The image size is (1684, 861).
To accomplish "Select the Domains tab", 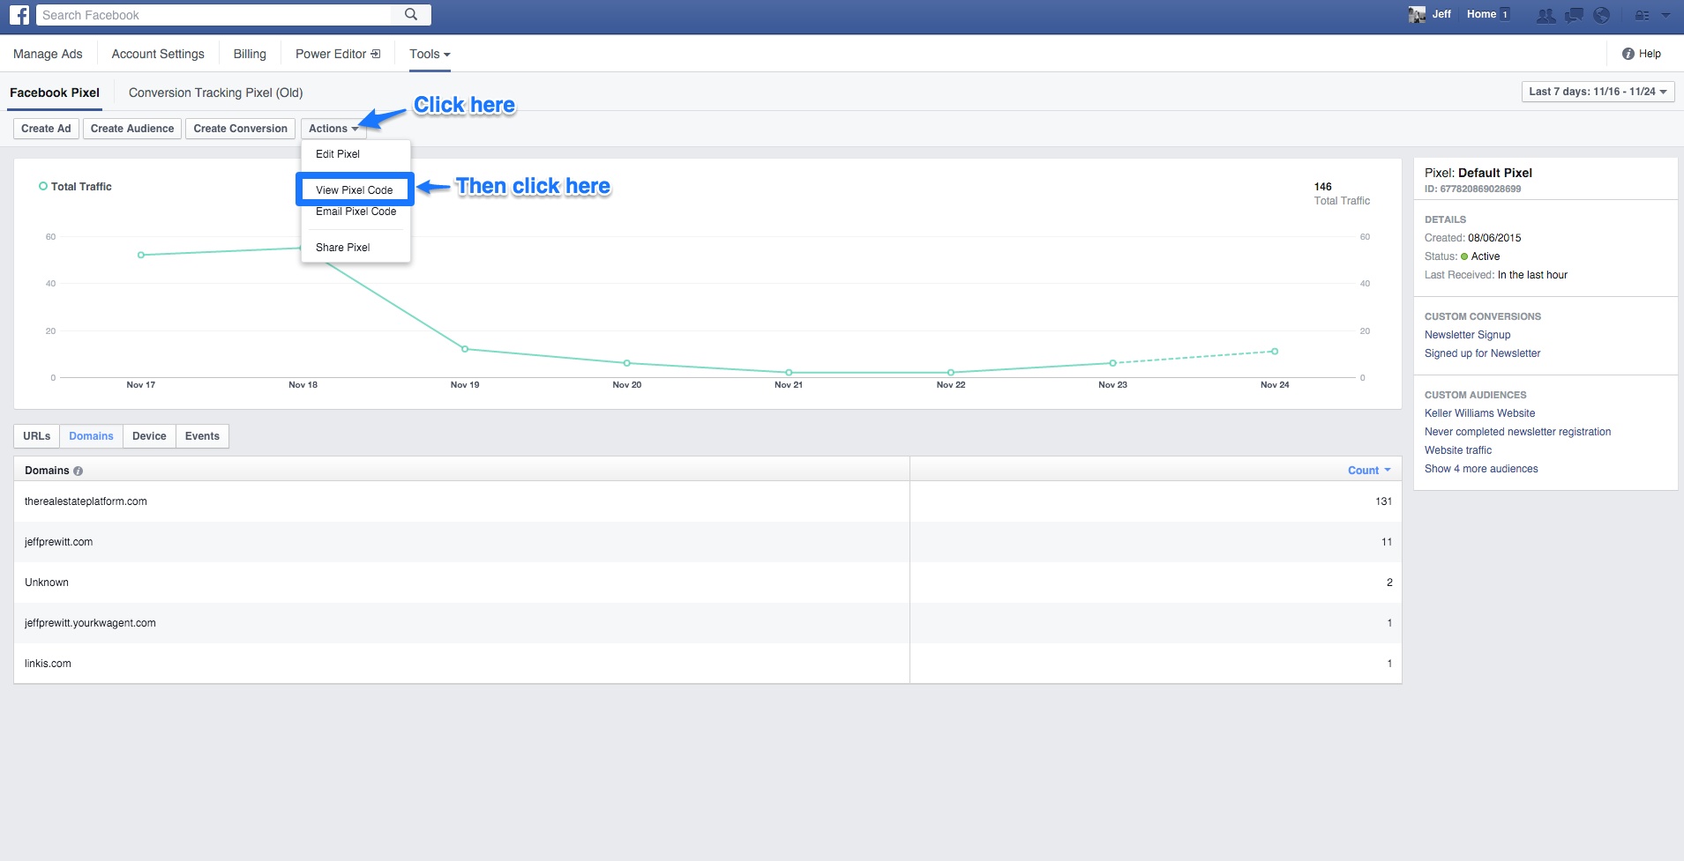I will (92, 436).
